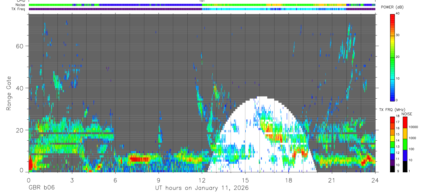This screenshot has width=422, height=195.
Task: Click the 'Range Gate' y-axis title
Action: tap(9, 93)
